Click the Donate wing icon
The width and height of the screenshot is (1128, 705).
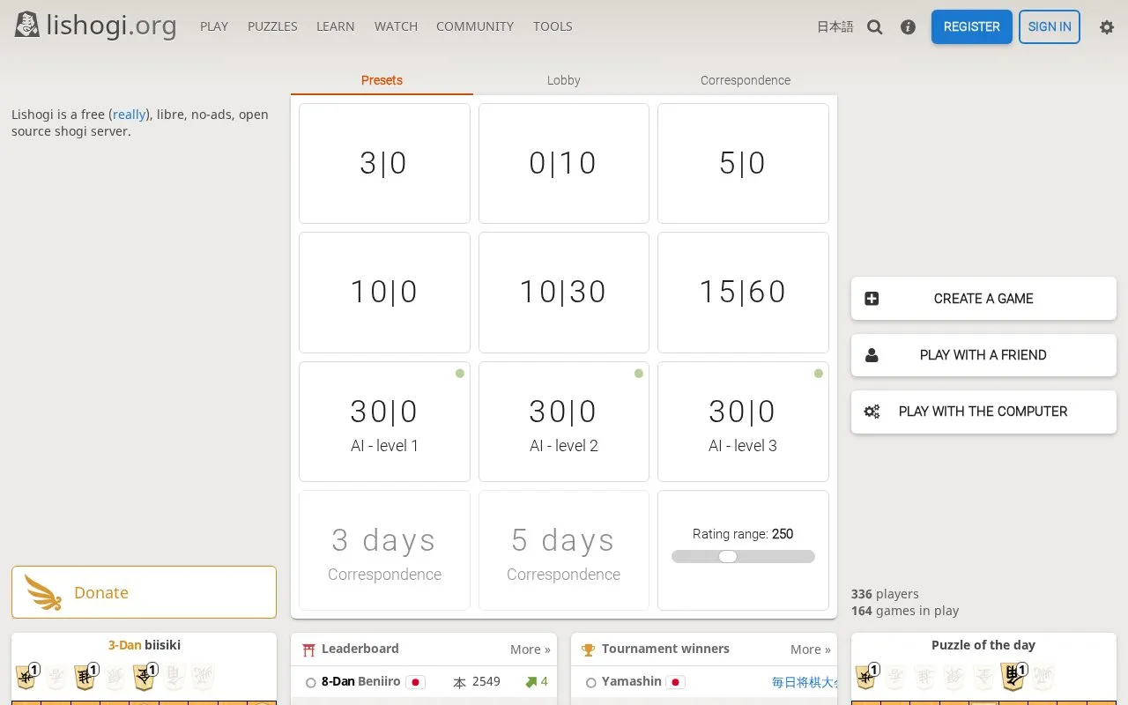[x=44, y=592]
